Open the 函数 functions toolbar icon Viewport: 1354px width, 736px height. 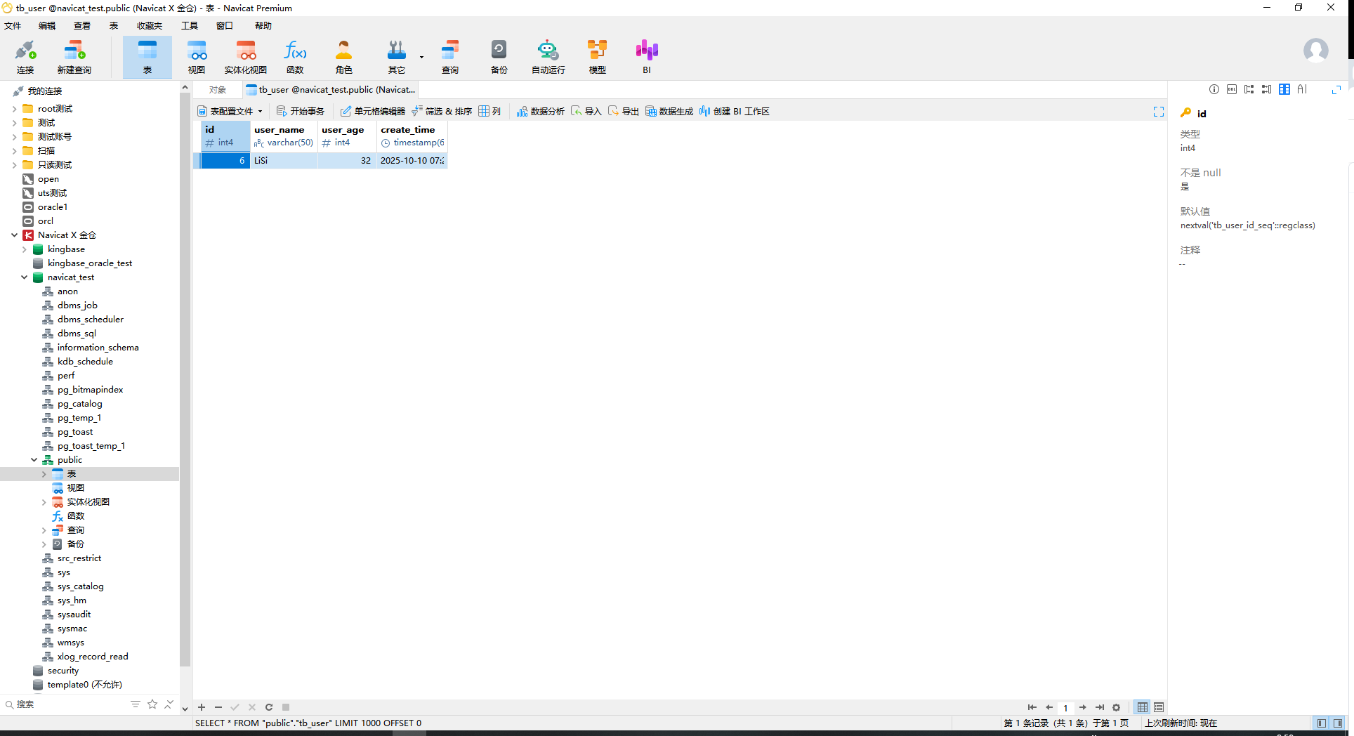tap(295, 57)
